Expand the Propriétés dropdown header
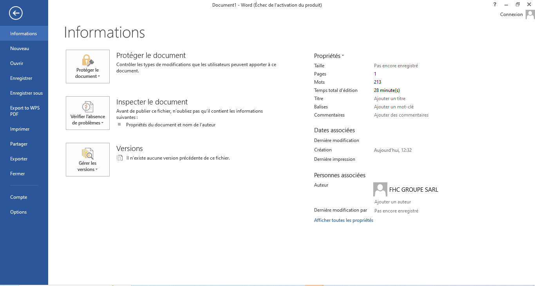The image size is (535, 286). coord(329,56)
